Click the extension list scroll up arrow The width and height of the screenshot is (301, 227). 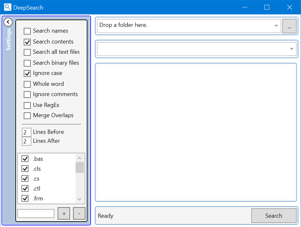(79, 158)
